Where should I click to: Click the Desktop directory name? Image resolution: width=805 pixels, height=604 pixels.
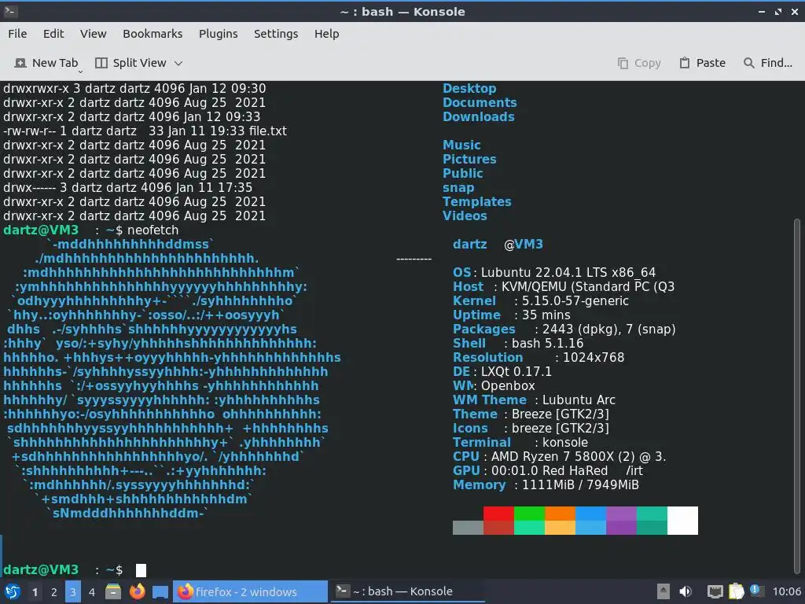pyautogui.click(x=469, y=88)
